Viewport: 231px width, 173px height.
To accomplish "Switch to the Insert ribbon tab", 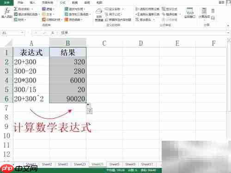I will click(x=32, y=2).
